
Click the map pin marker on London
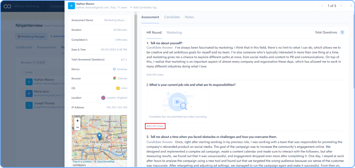pyautogui.click(x=99, y=136)
